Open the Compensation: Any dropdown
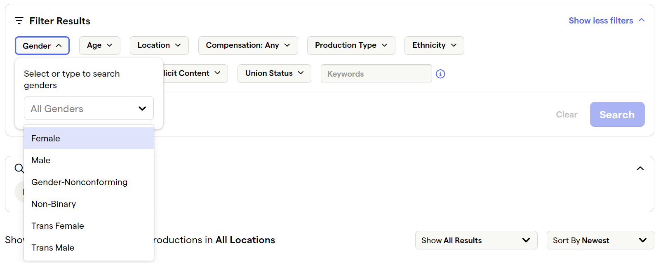The height and width of the screenshot is (263, 663). point(248,45)
